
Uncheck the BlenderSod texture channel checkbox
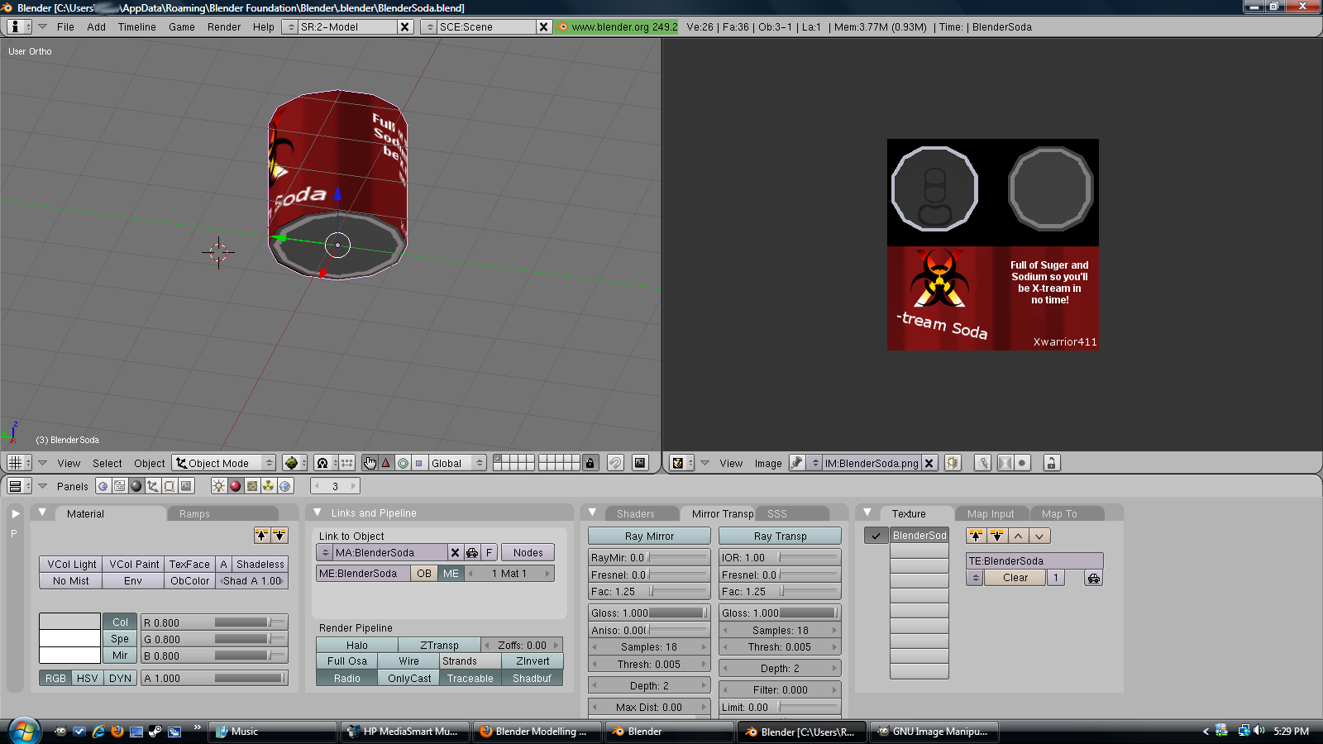click(x=876, y=536)
